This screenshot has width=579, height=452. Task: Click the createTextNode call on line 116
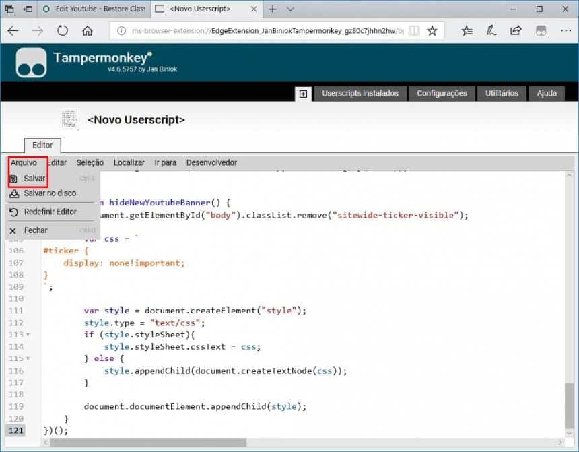[x=276, y=370]
